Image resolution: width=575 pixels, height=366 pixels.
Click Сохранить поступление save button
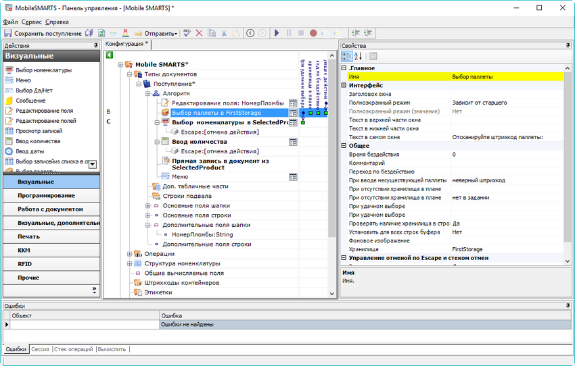[x=43, y=33]
